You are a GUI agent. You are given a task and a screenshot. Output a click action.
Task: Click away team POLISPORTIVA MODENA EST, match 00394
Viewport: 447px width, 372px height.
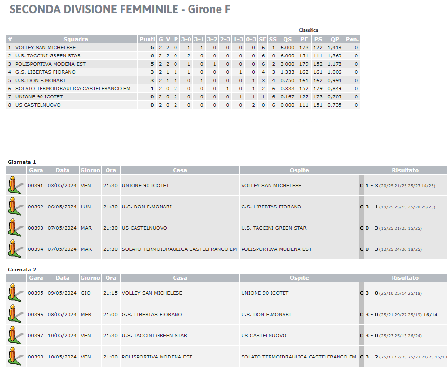[276, 249]
